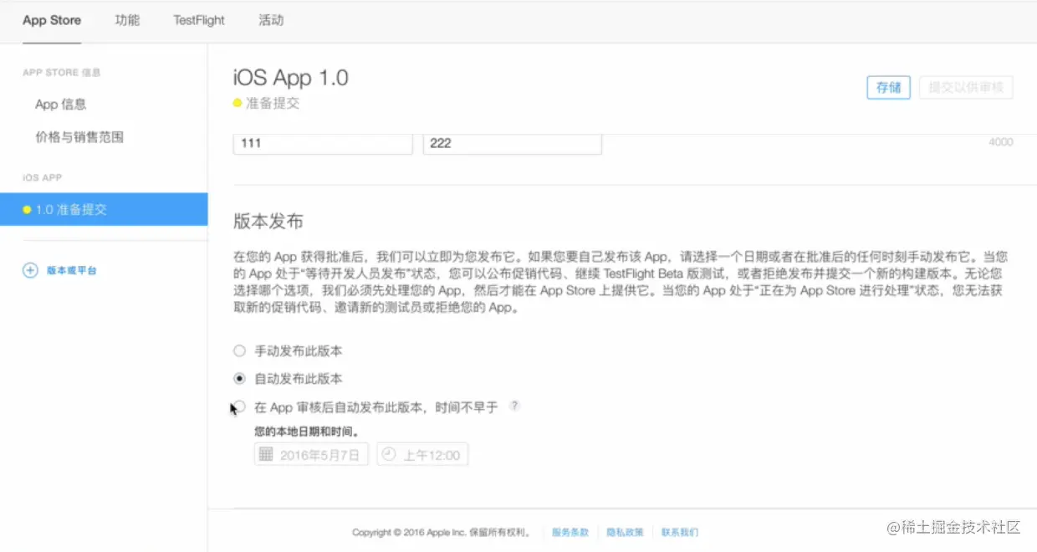Click the input field containing 111
This screenshot has height=552, width=1037.
point(323,143)
